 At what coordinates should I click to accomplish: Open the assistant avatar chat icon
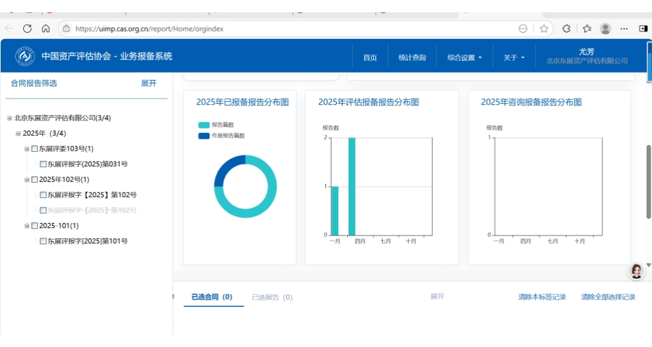point(636,271)
